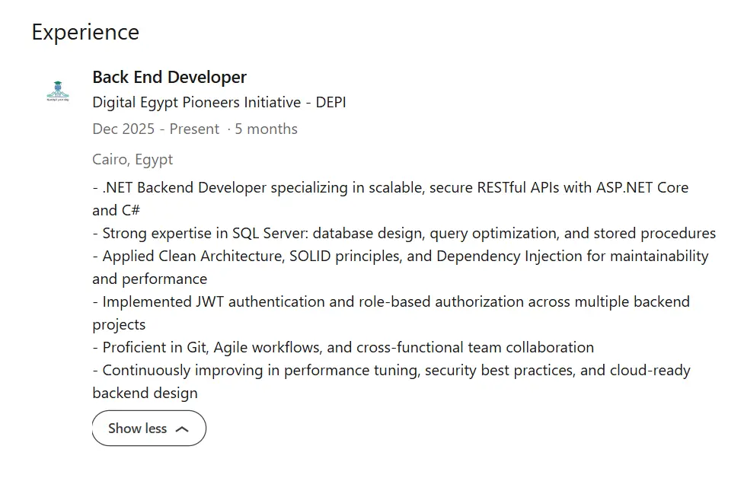This screenshot has width=744, height=478.
Task: Click the 5 months duration text
Action: 267,129
